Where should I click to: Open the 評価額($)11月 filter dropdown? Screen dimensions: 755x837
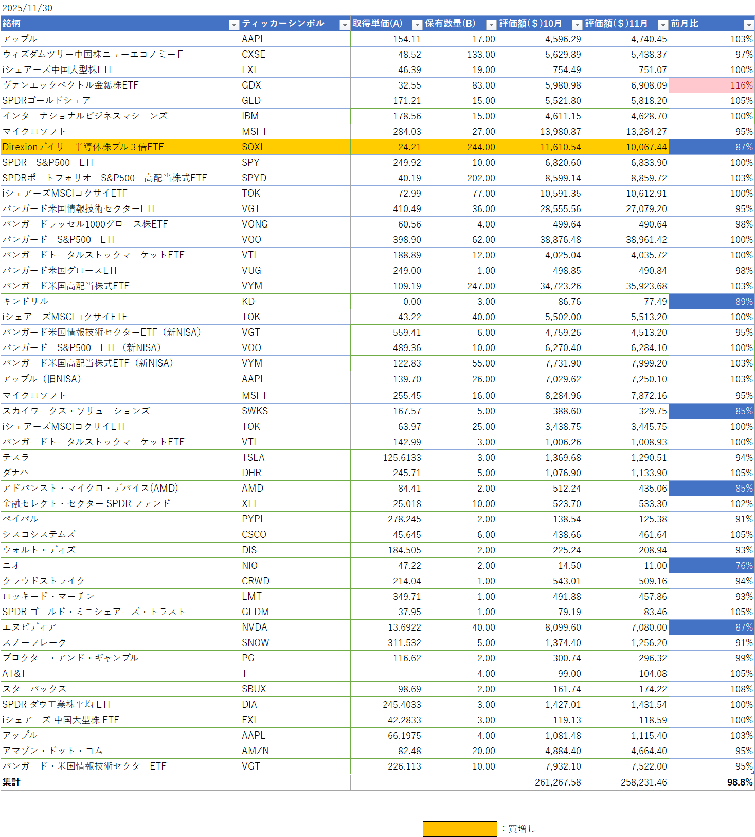click(x=663, y=25)
